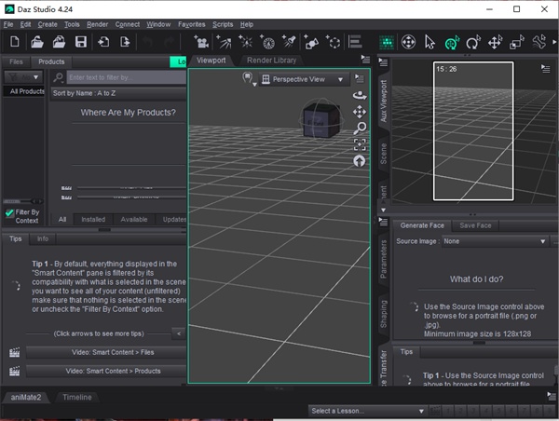Click the reset view arrow icon in viewport
This screenshot has width=559, height=421.
(x=360, y=161)
